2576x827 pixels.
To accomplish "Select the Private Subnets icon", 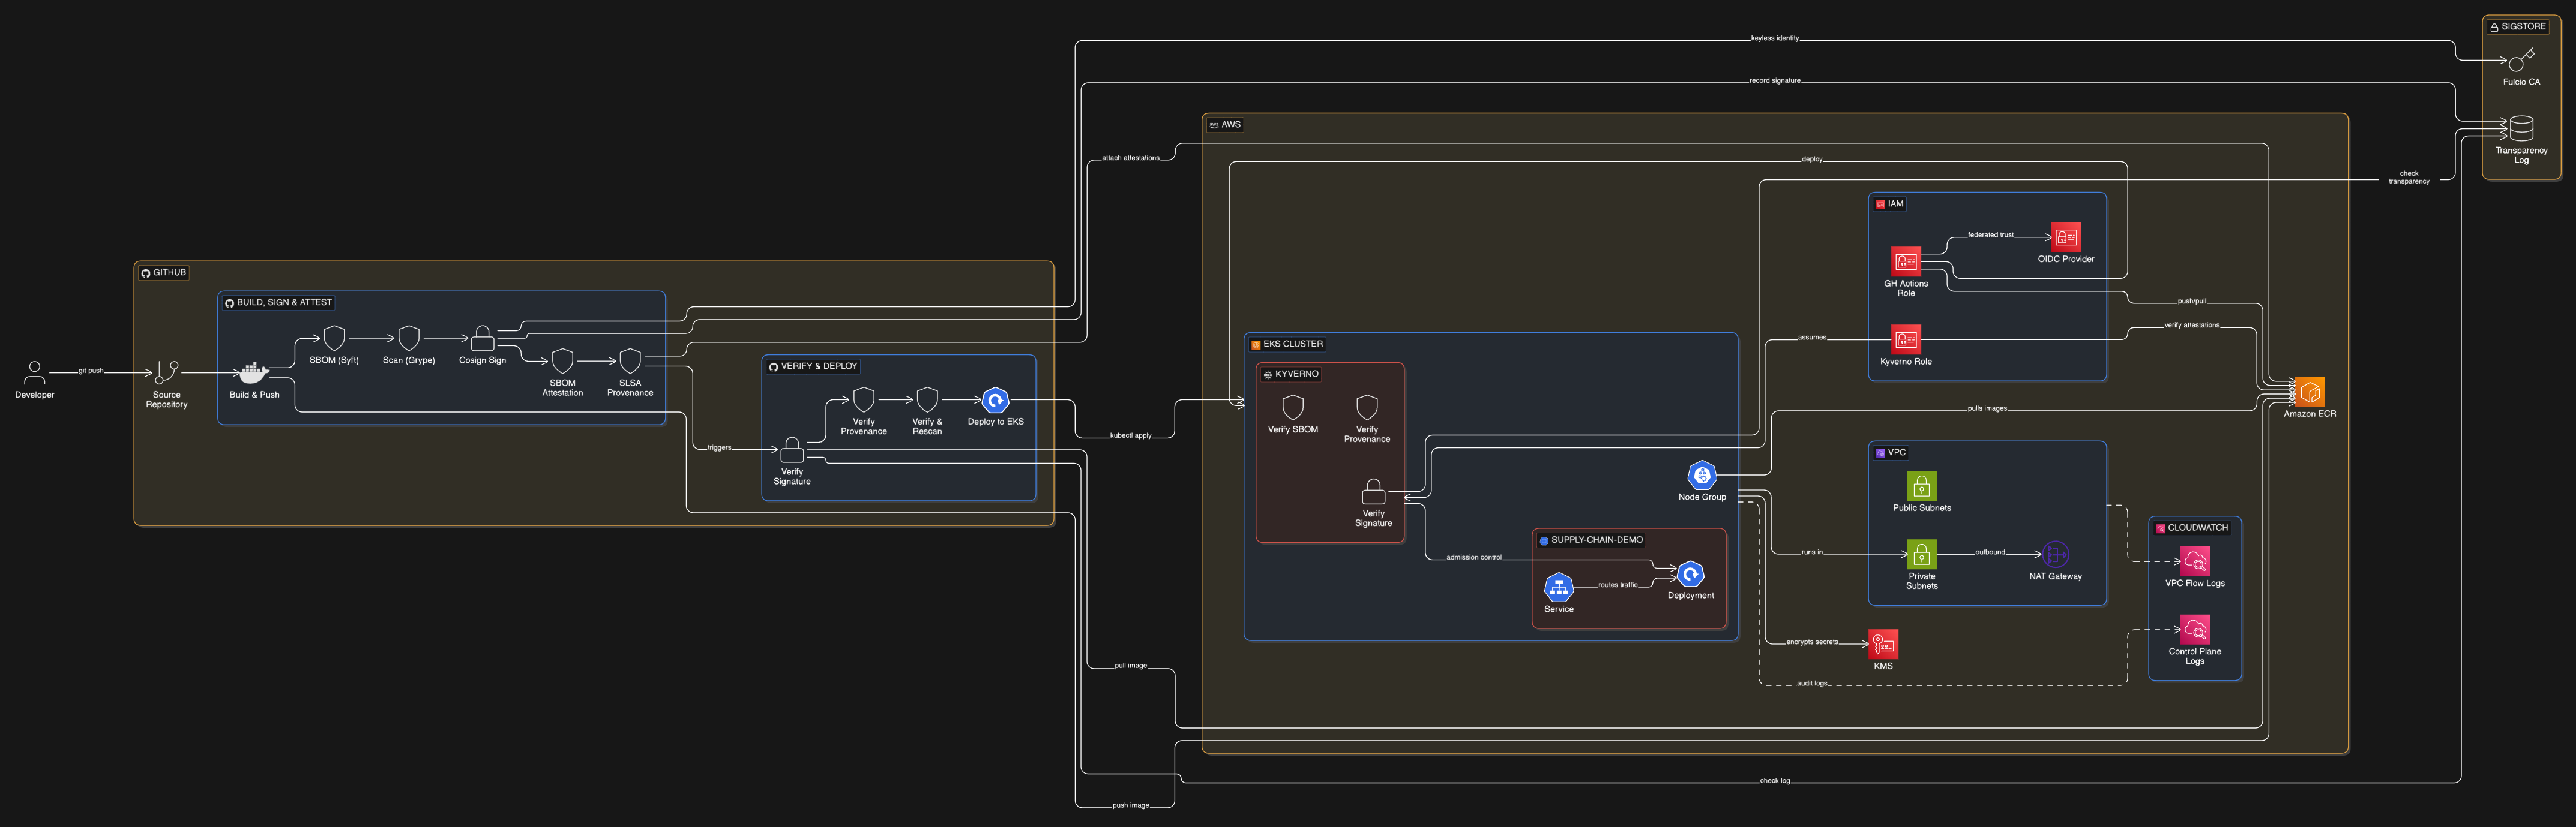I will click(1922, 554).
